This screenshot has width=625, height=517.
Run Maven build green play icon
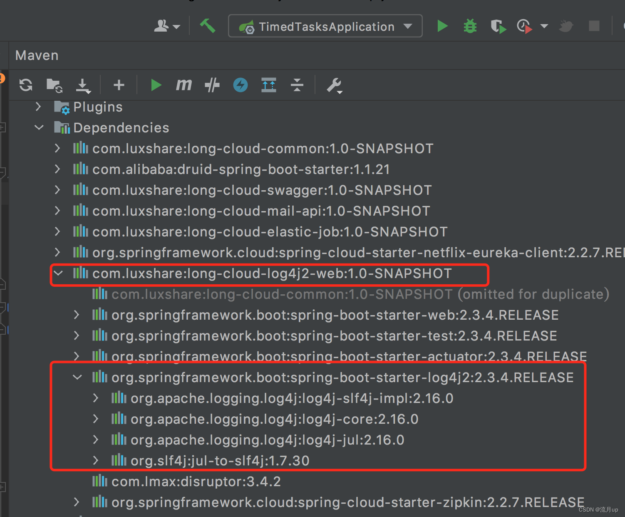point(156,85)
